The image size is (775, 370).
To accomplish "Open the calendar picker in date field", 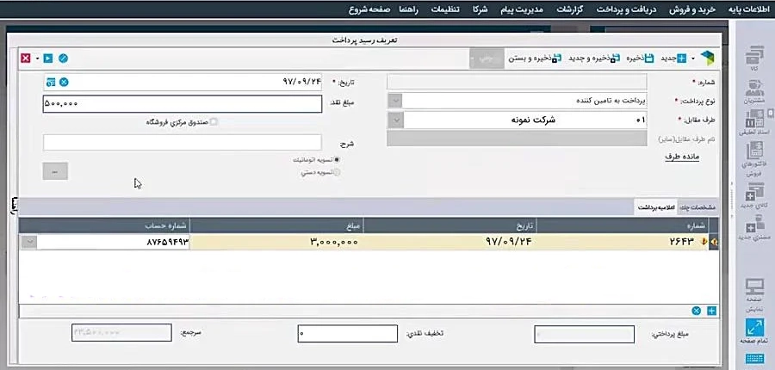I will tap(51, 82).
